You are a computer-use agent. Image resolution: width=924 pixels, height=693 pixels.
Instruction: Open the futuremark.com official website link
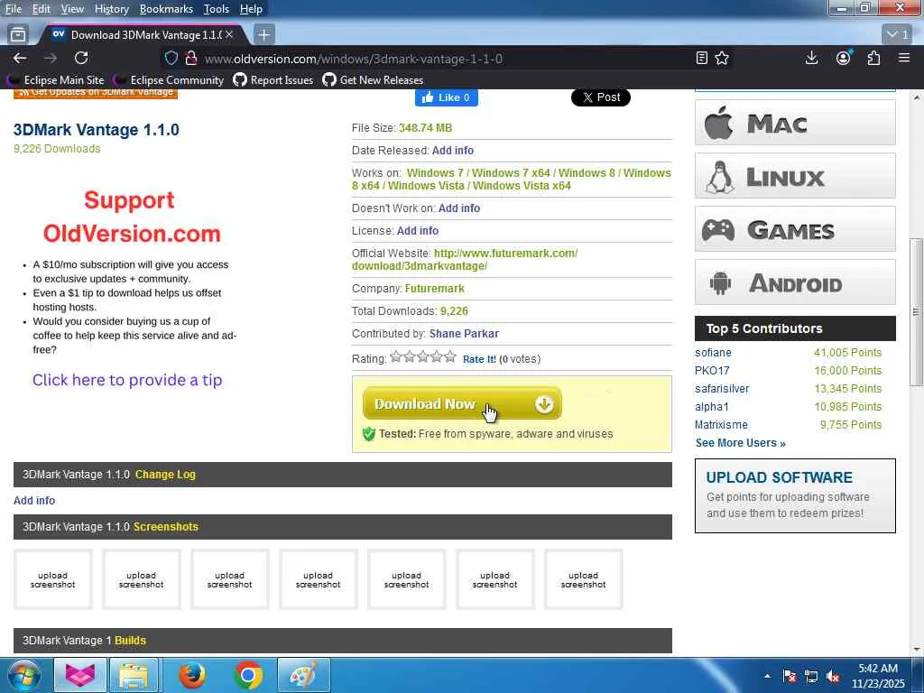465,259
